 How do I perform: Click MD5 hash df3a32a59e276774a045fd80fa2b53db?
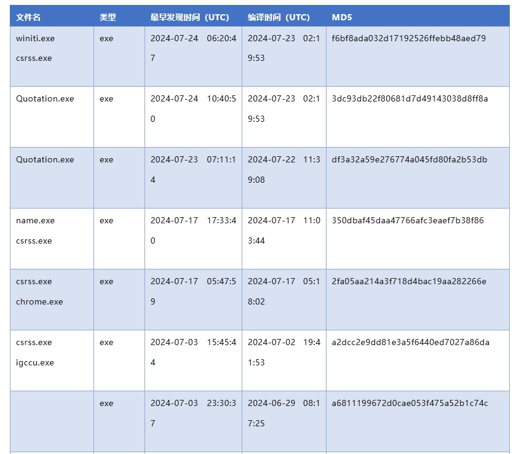click(409, 159)
